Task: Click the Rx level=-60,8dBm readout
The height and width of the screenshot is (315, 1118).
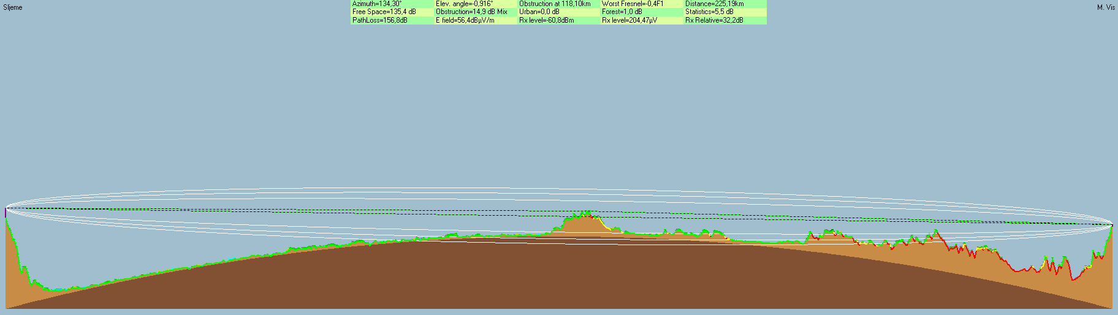Action: [x=547, y=20]
